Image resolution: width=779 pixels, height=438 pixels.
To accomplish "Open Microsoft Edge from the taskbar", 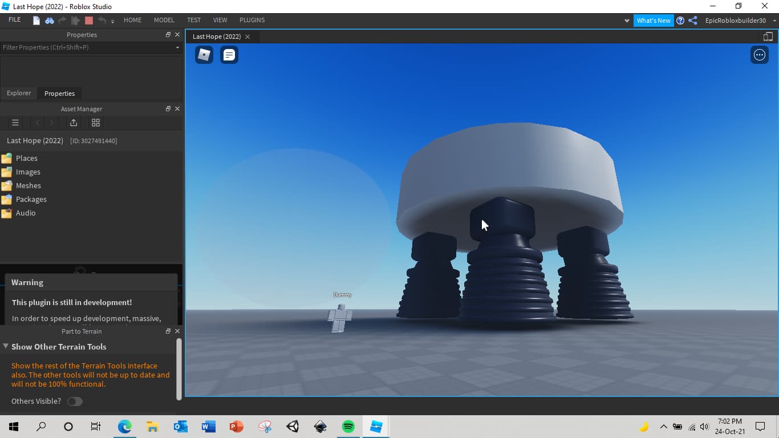I will tap(124, 427).
